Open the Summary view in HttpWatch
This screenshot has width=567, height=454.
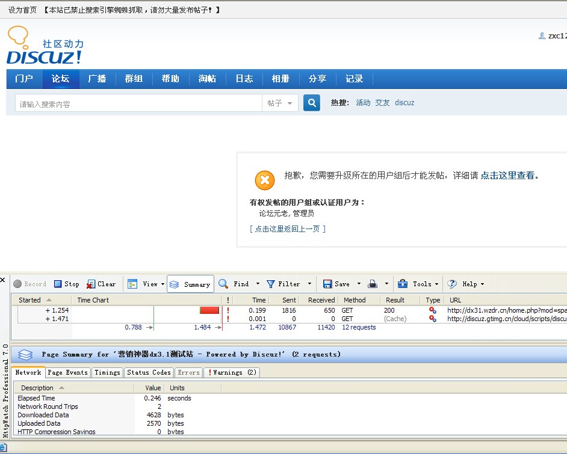click(191, 284)
